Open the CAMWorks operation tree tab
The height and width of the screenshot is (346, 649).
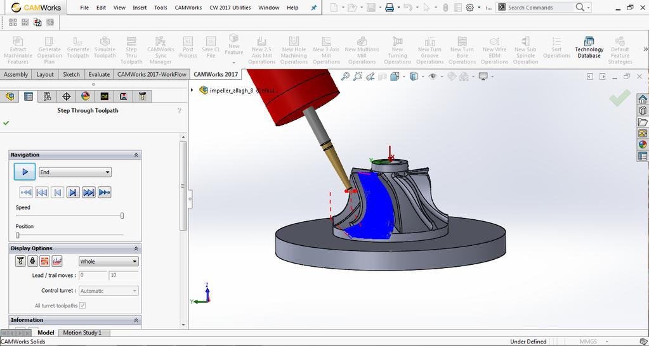123,96
